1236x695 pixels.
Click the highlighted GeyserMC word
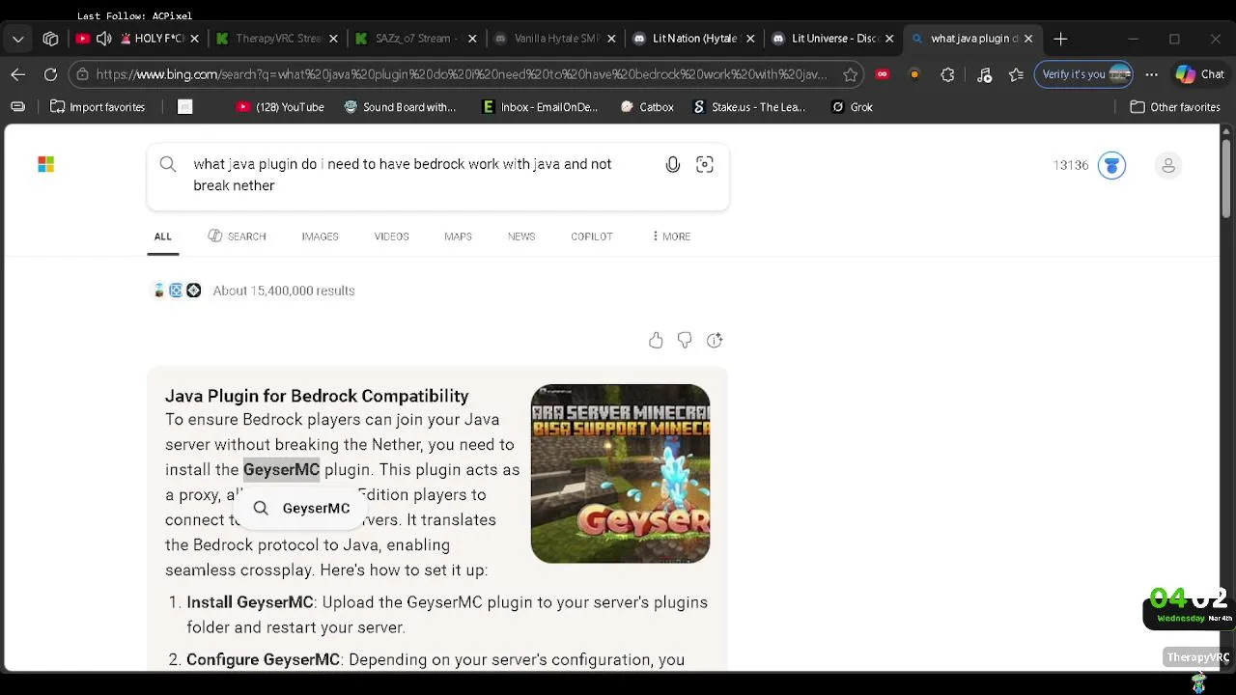point(281,470)
